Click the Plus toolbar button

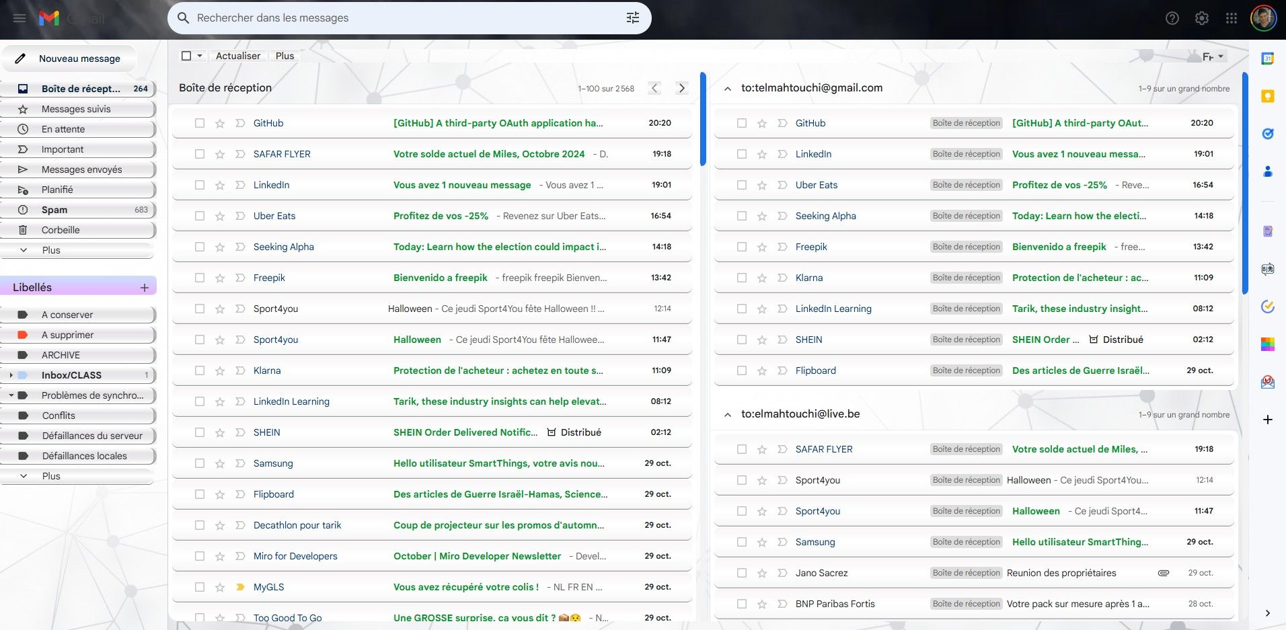click(285, 56)
